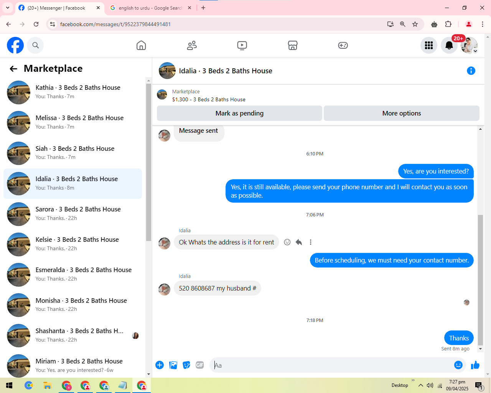Open the $1,300 - 3 Beds 2 Baths House listing
Screen dimensions: 491x393
point(209,99)
